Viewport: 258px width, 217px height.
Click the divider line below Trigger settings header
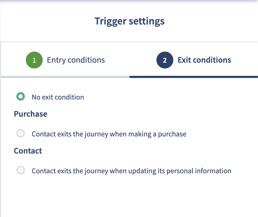[x=129, y=42]
